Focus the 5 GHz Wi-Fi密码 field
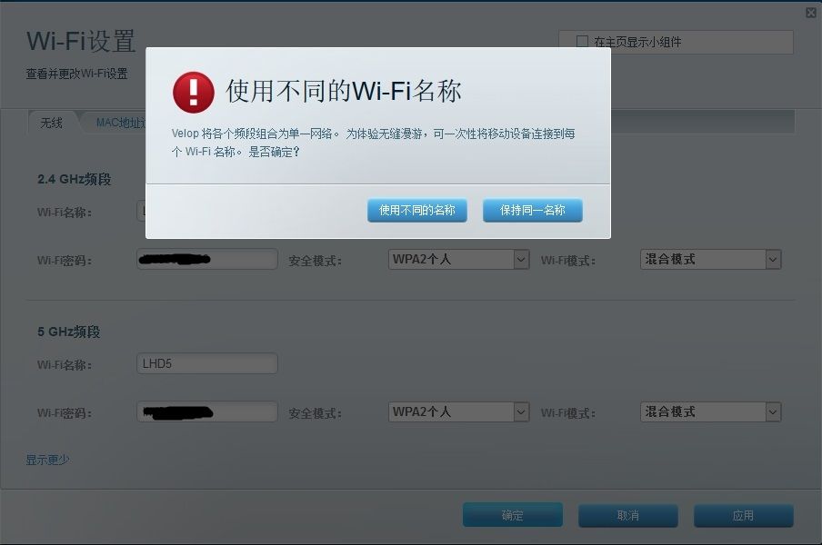The image size is (822, 545). tap(207, 412)
